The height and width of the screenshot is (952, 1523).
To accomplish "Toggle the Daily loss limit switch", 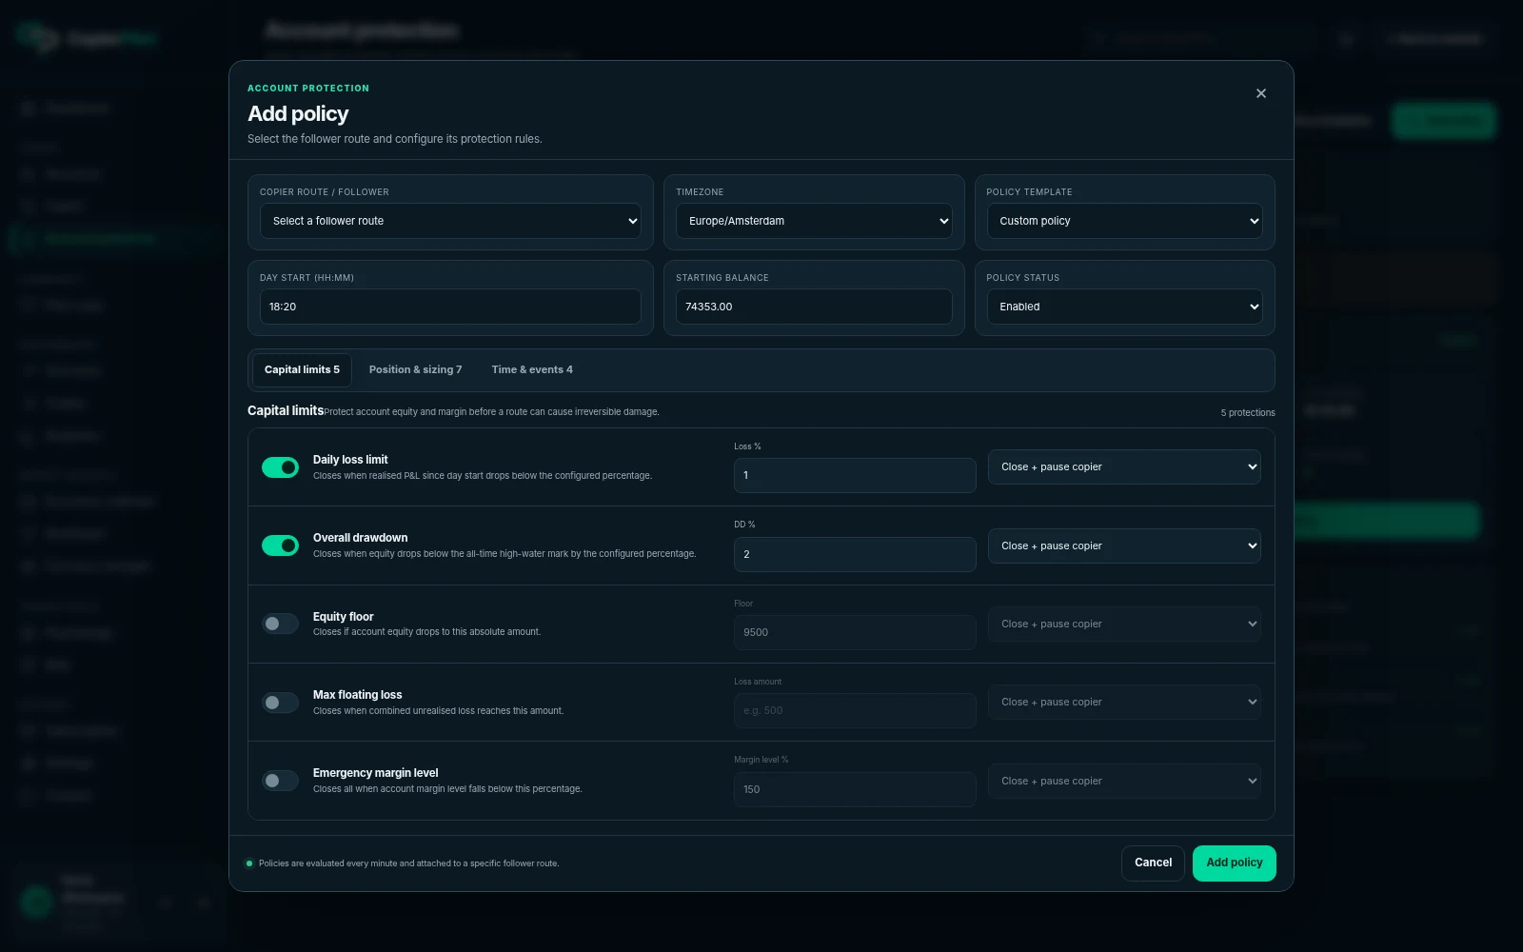I will 280,467.
